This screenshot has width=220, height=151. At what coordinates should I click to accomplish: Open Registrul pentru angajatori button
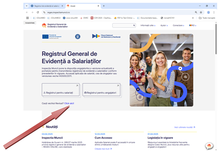[101, 89]
